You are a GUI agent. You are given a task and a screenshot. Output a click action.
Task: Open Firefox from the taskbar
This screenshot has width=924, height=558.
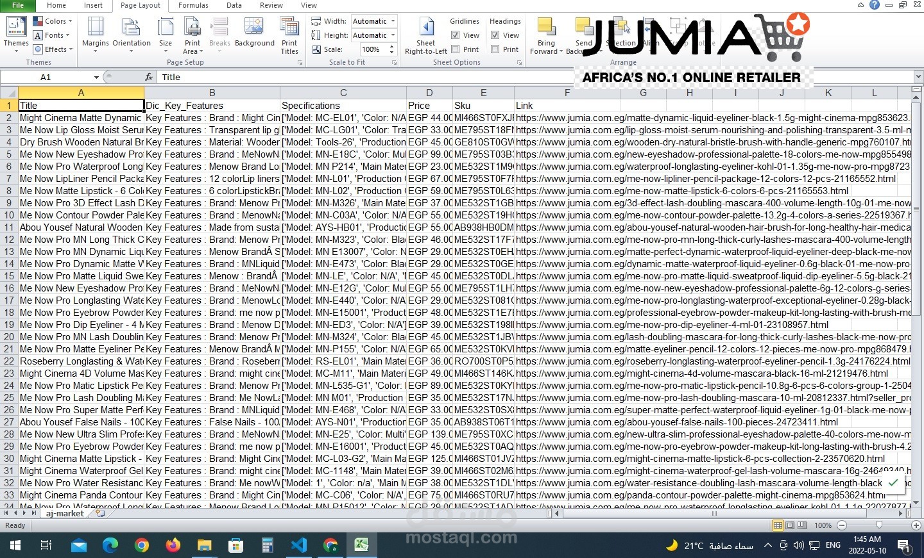173,545
